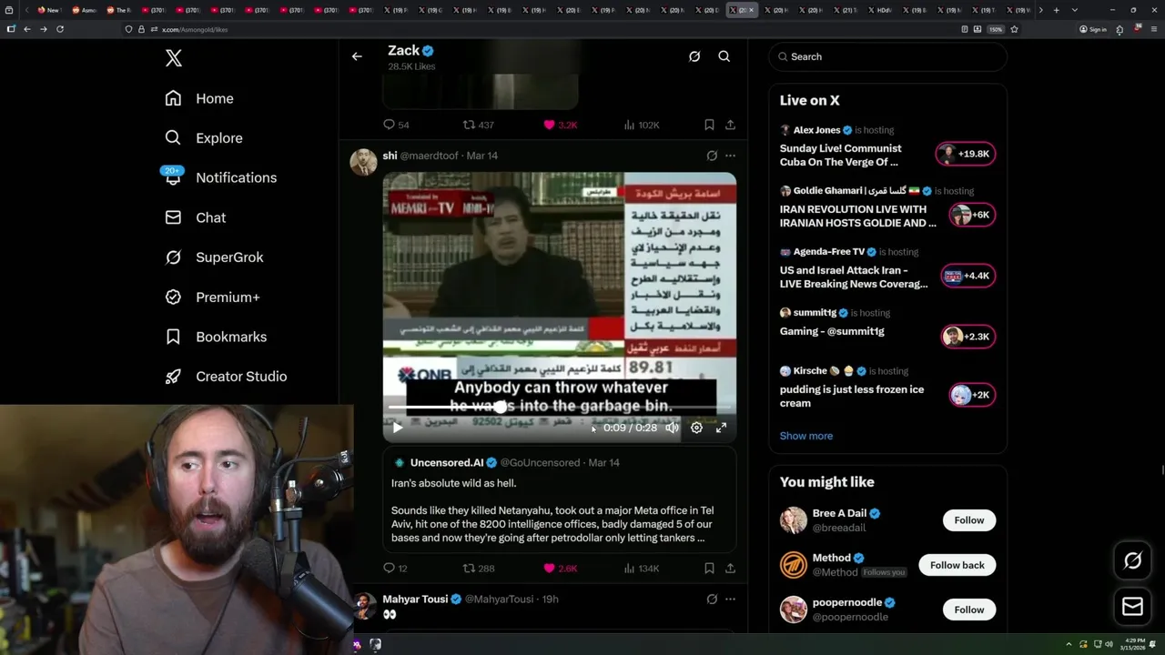
Task: Follow back Method
Action: pyautogui.click(x=957, y=565)
